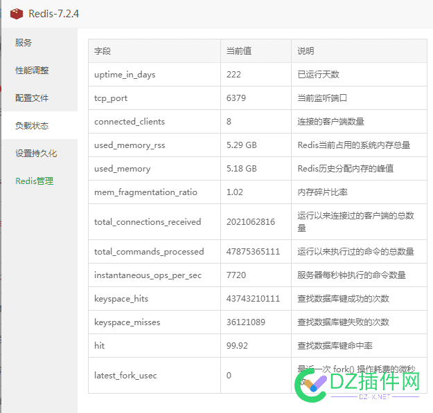Click the hit rate value 99.92
Screen dimensions: 433x413
click(x=237, y=346)
